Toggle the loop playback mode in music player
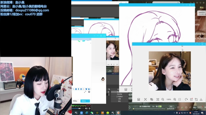The height and width of the screenshot is (115, 206). coord(190,107)
